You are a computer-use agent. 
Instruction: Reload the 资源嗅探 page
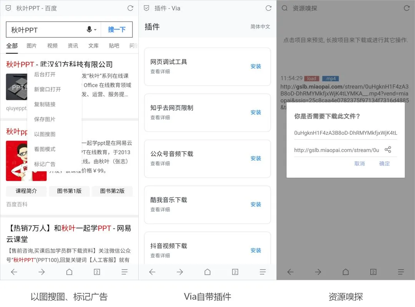[x=407, y=8]
